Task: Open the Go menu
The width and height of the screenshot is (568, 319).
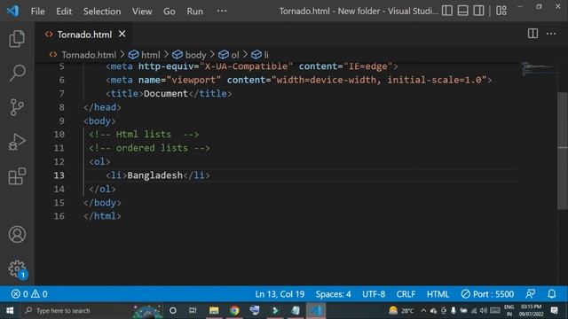Action: coord(170,12)
